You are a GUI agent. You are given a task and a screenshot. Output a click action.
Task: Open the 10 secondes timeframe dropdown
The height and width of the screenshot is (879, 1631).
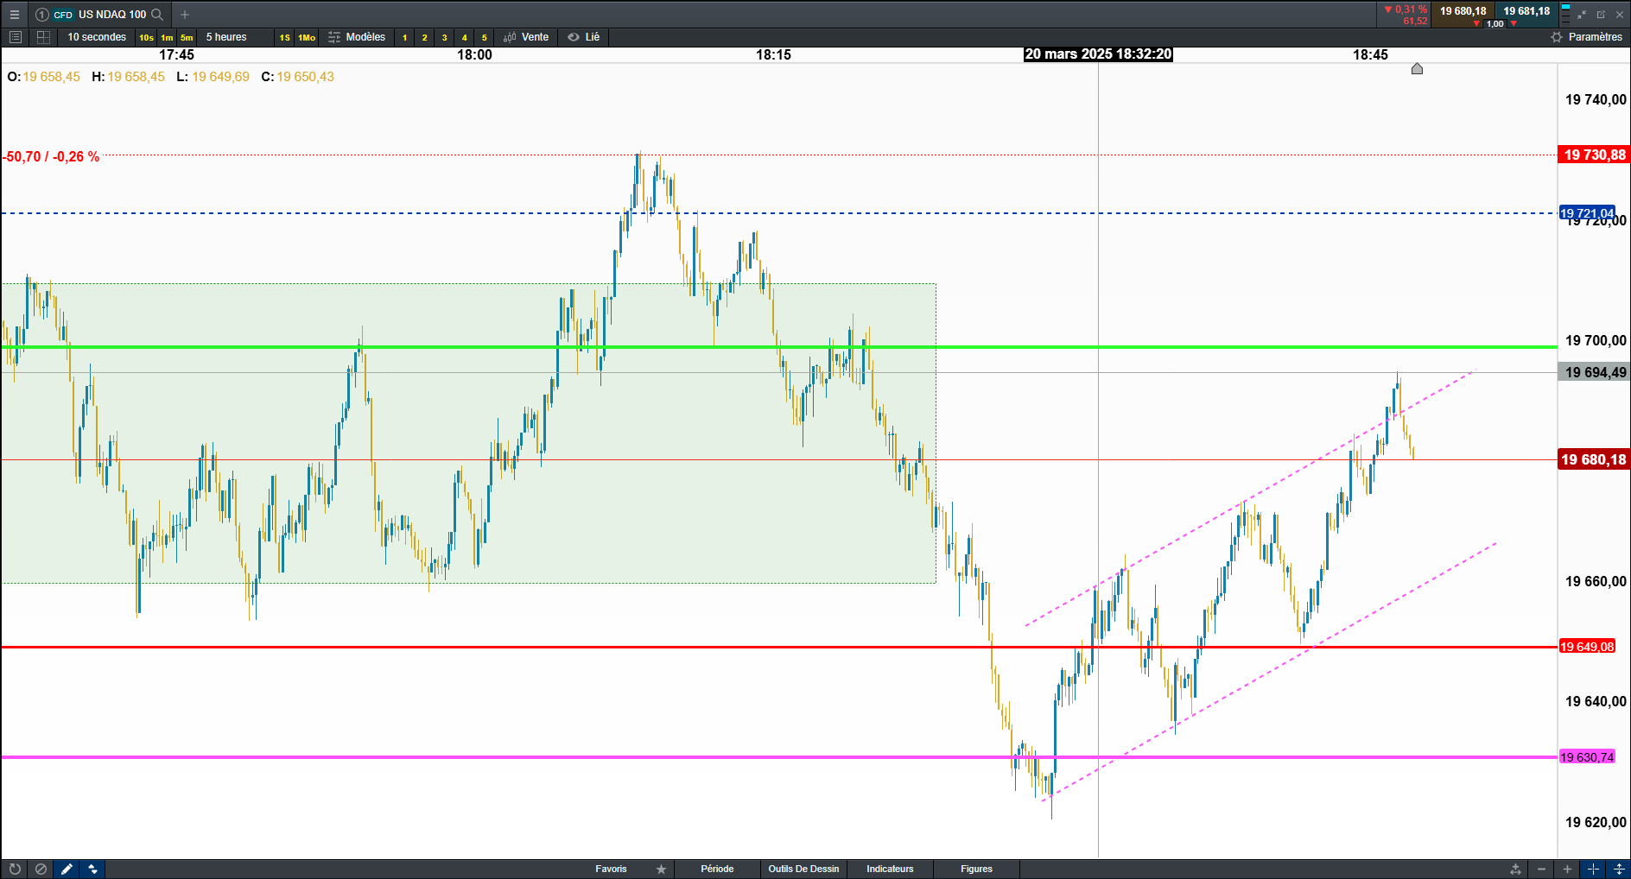[97, 37]
